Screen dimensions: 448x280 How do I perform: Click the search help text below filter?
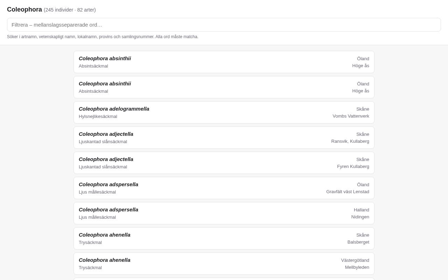click(x=103, y=37)
